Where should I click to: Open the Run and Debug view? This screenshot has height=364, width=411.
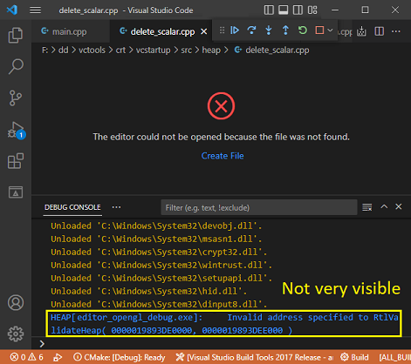click(x=16, y=130)
